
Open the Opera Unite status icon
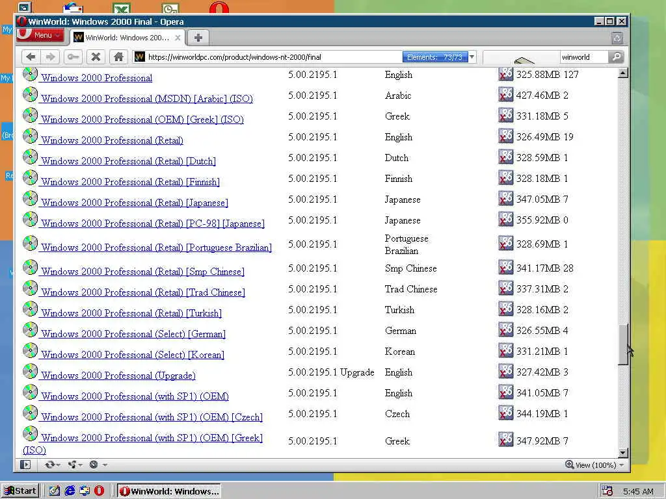coord(72,465)
